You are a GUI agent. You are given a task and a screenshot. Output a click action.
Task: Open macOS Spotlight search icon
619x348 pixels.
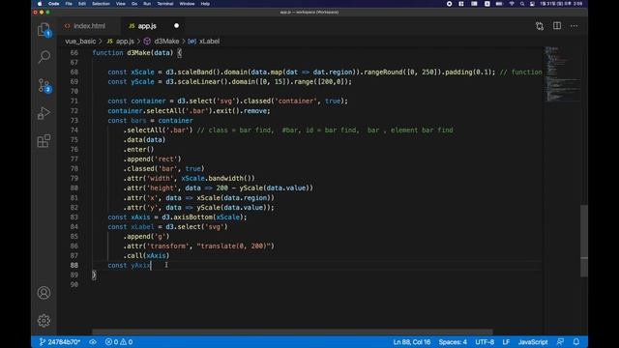click(522, 4)
